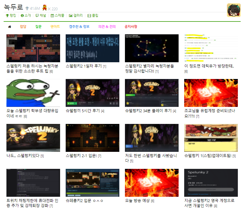Click dark settings screenshot thumbnail for 트위치 채팅제한

click(x=33, y=183)
